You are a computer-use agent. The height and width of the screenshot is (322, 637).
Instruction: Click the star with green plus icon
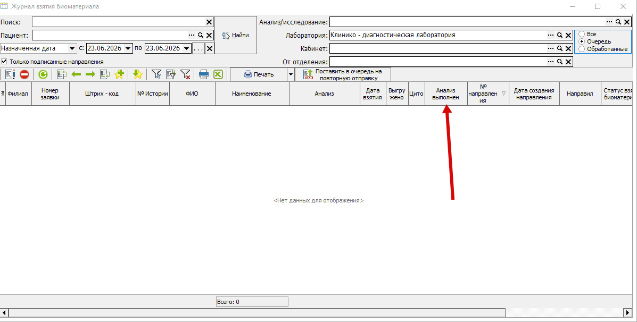tap(119, 74)
